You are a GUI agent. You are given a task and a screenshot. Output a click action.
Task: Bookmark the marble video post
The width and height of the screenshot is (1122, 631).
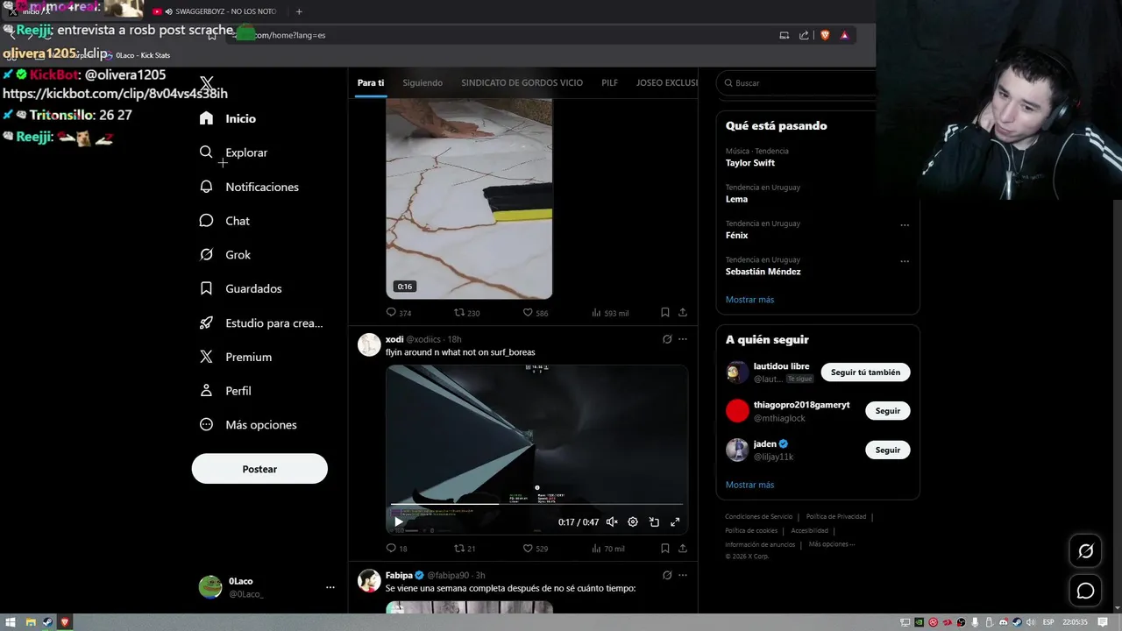coord(665,313)
